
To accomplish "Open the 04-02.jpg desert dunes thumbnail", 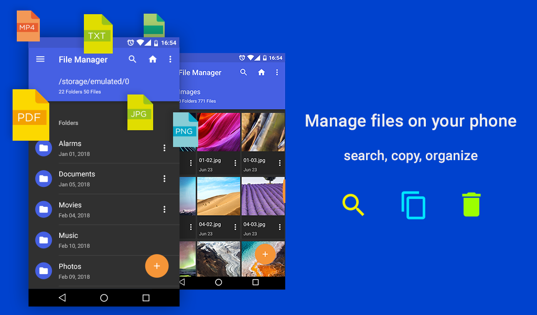I will [219, 196].
